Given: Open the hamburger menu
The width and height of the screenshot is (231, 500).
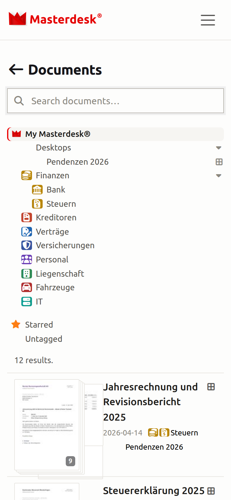Looking at the screenshot, I should [x=208, y=20].
